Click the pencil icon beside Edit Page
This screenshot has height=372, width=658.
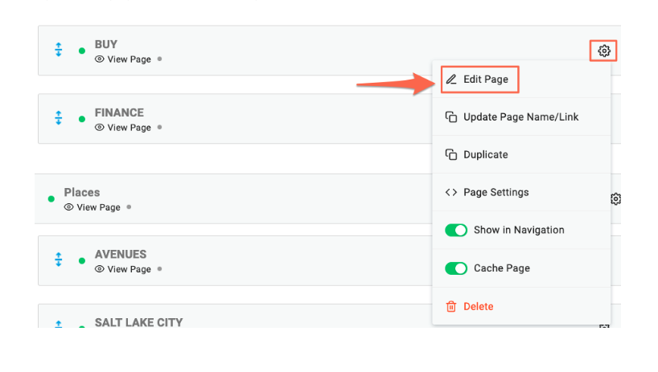(451, 80)
